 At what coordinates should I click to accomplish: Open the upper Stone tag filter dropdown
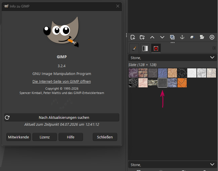tap(172, 58)
